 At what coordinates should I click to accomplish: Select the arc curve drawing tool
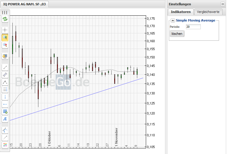pyautogui.click(x=5, y=82)
